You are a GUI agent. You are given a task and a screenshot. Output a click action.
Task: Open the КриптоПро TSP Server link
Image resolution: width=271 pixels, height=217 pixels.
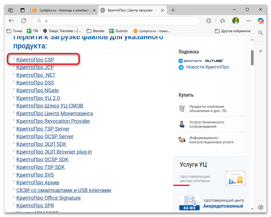click(43, 129)
